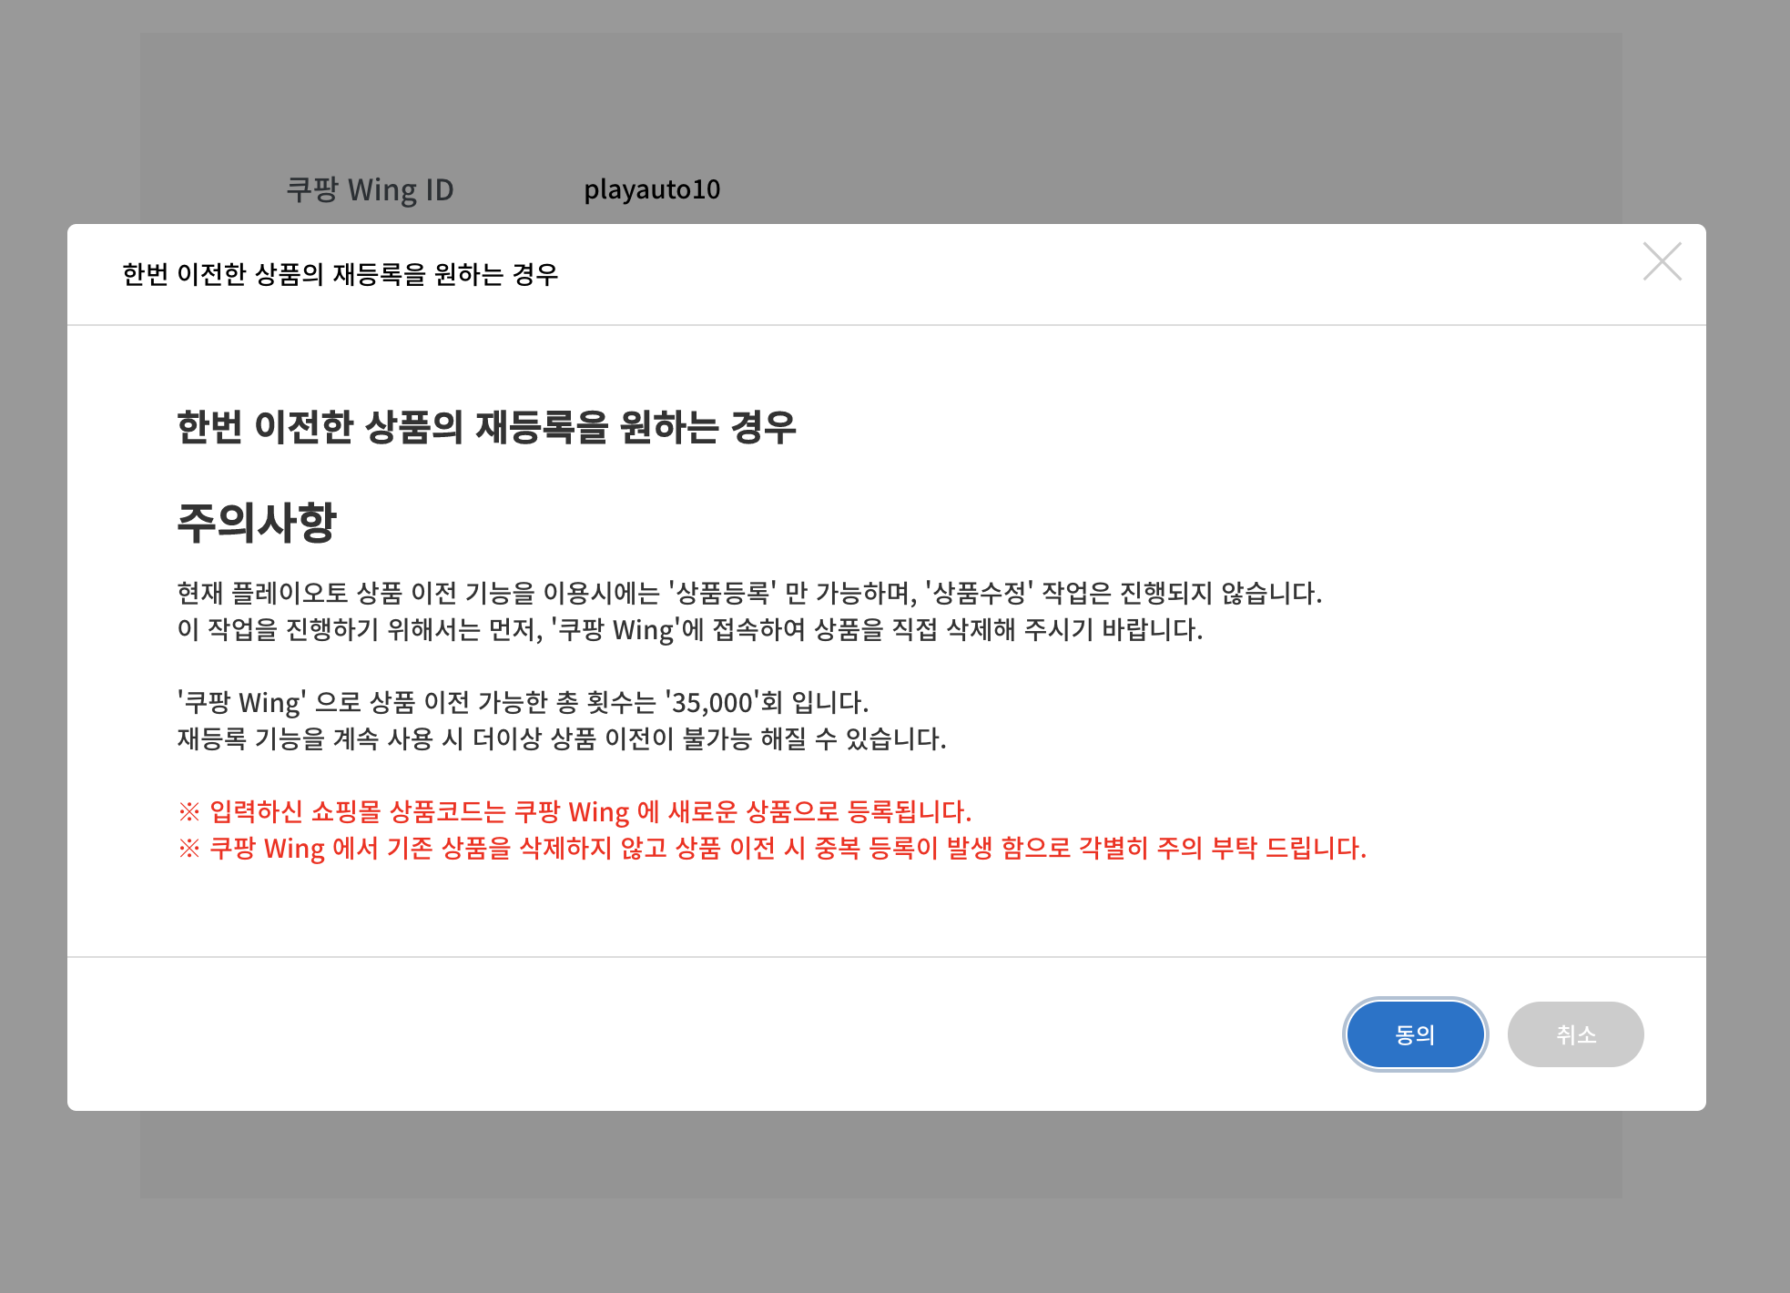Click the bold heading 한번 이전한 상품의 재등록
The height and width of the screenshot is (1293, 1790).
coord(486,427)
